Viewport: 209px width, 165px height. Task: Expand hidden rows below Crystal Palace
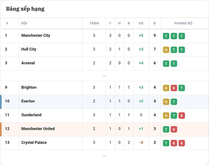[104, 156]
